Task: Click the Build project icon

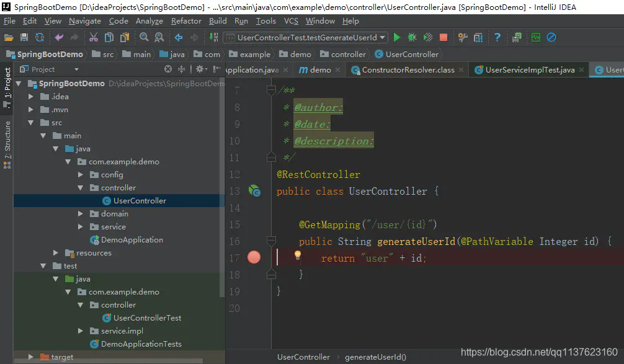Action: (x=214, y=37)
